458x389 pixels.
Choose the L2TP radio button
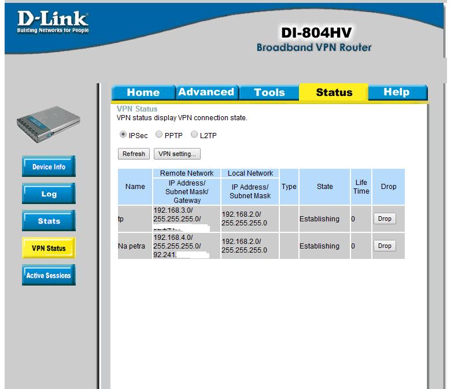click(194, 134)
